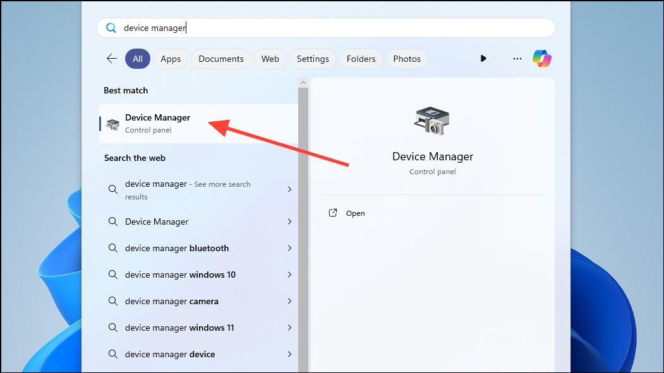
Task: Click Device Manager icon in Best match
Action: 112,124
